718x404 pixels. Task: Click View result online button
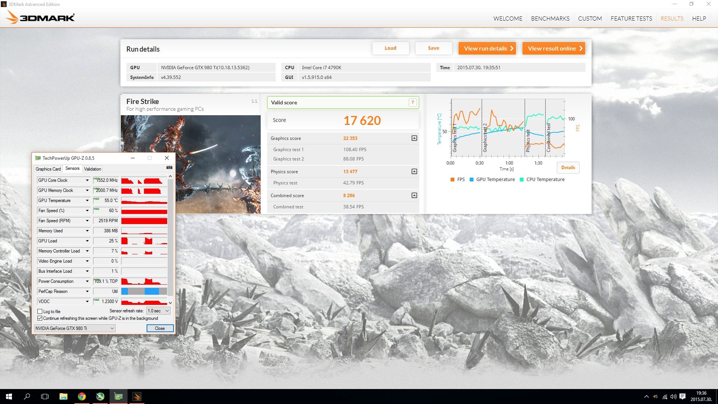click(x=554, y=48)
